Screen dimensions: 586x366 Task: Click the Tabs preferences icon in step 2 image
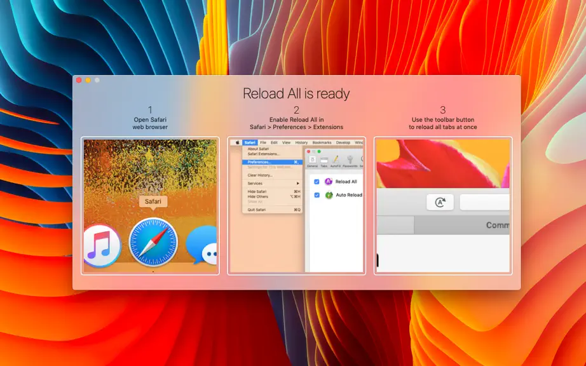coord(324,161)
